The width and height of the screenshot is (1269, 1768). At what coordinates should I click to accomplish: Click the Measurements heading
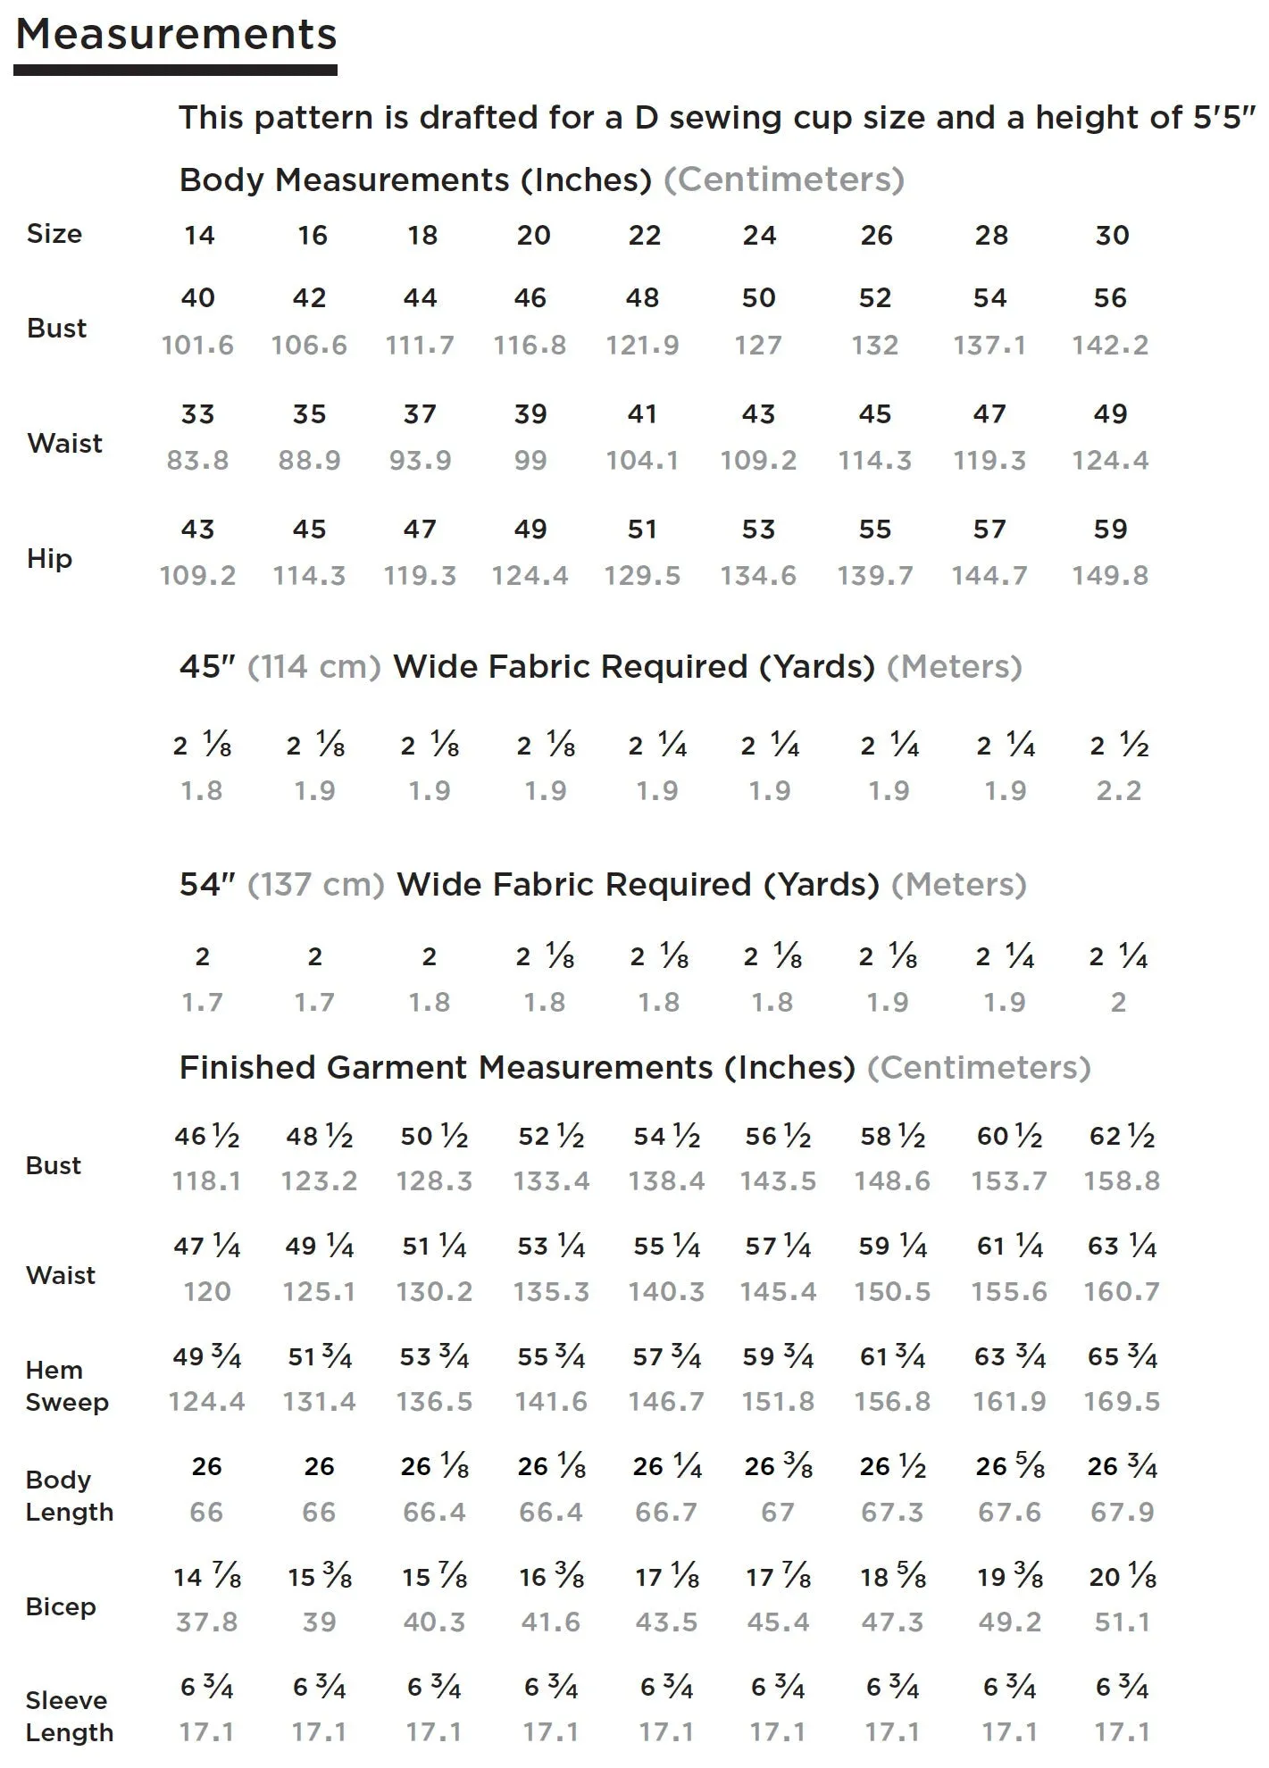click(176, 35)
